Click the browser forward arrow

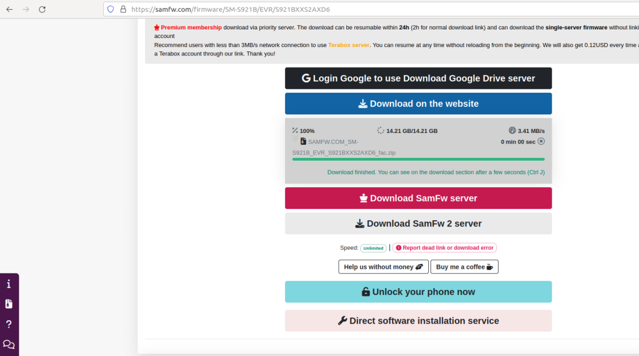(25, 10)
